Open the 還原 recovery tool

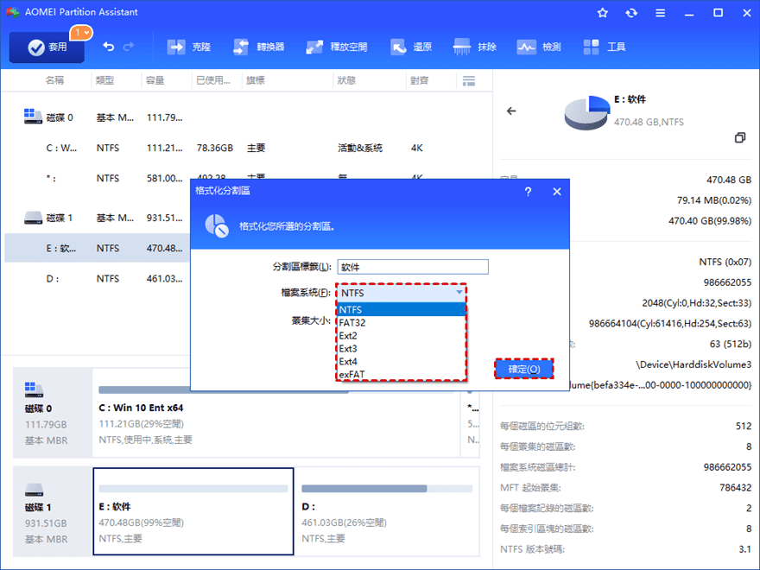coord(411,47)
